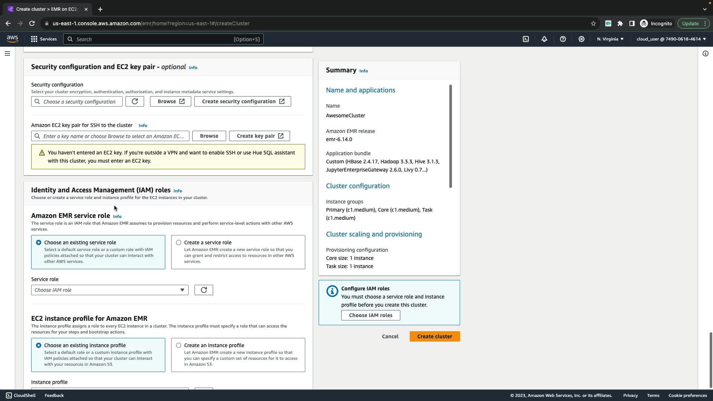Expand the Choose IAM role dropdown
Screen dimensions: 713x401
point(110,290)
